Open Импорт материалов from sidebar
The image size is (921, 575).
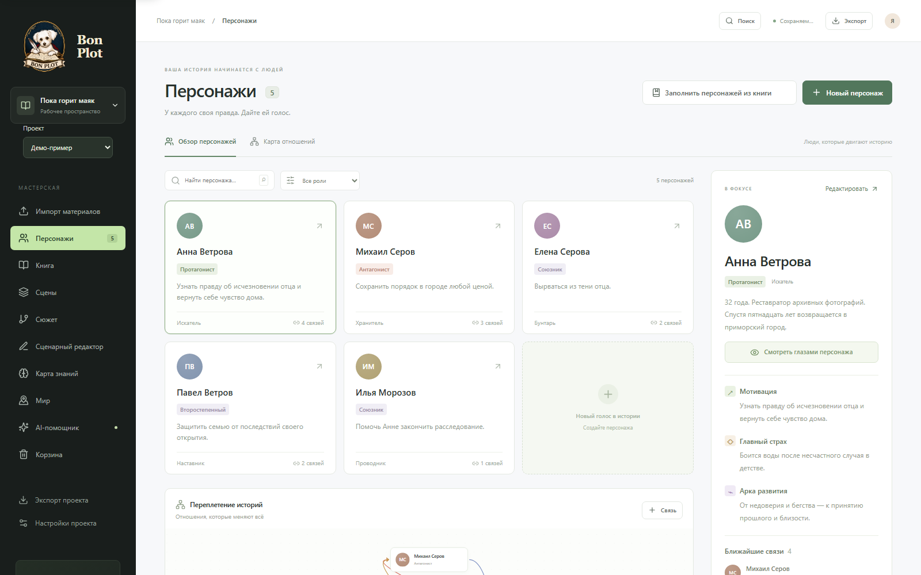pyautogui.click(x=68, y=211)
